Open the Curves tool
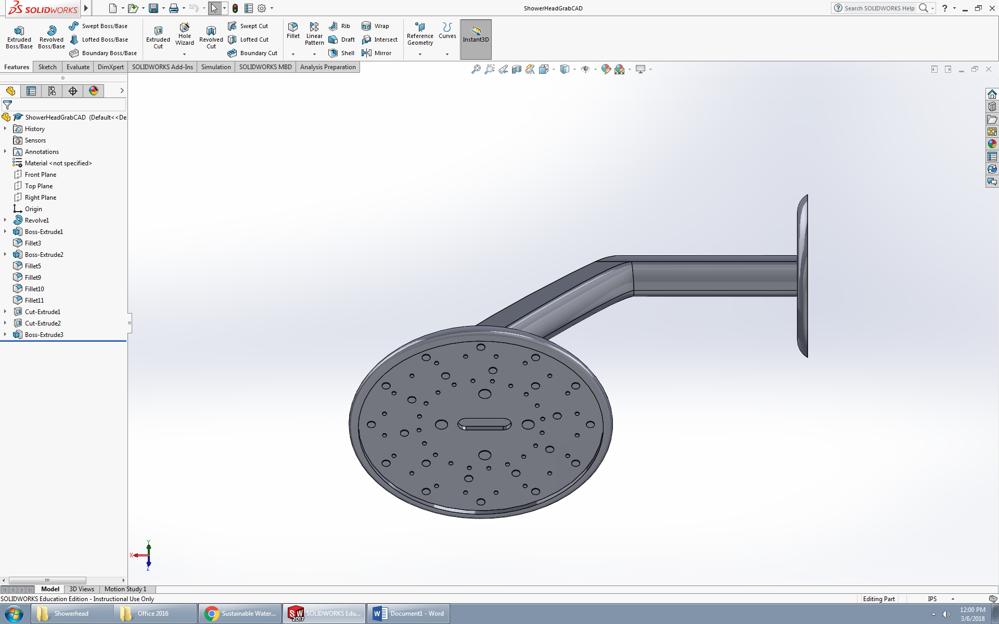 pyautogui.click(x=447, y=31)
